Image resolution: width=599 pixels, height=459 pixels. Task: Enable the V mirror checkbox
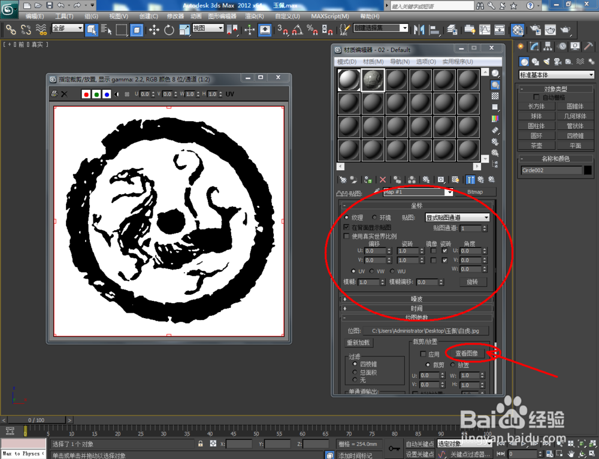(x=433, y=260)
